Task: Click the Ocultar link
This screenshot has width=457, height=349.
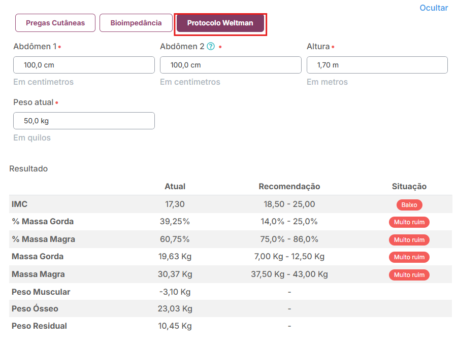Action: tap(434, 8)
